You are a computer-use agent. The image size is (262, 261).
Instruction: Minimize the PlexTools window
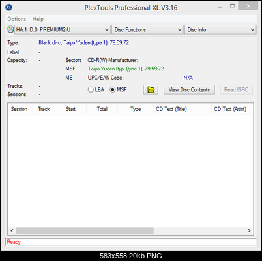coord(220,7)
